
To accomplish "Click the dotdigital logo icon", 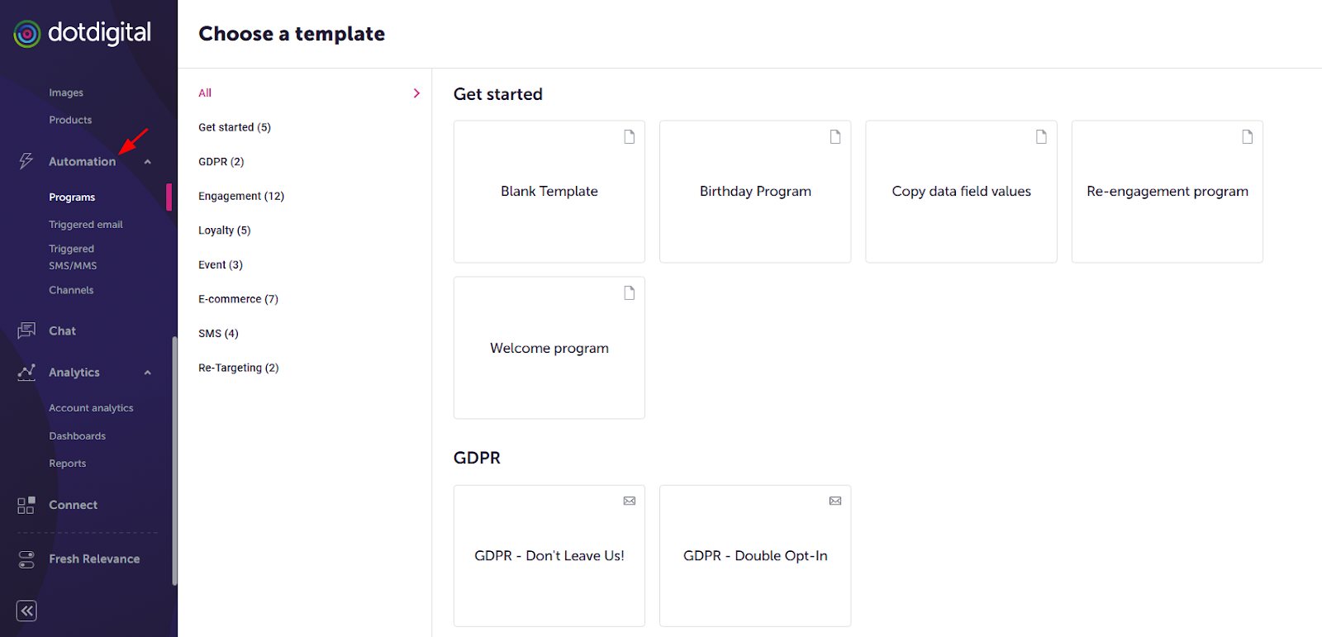I will (26, 34).
